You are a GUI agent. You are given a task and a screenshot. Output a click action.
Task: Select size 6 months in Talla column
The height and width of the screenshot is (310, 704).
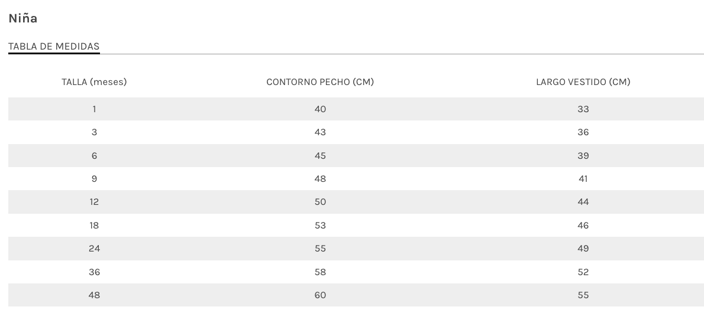pos(94,156)
